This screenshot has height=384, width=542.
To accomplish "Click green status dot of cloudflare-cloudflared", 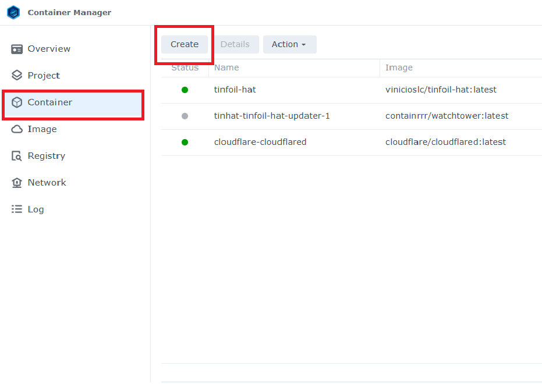I will click(185, 142).
